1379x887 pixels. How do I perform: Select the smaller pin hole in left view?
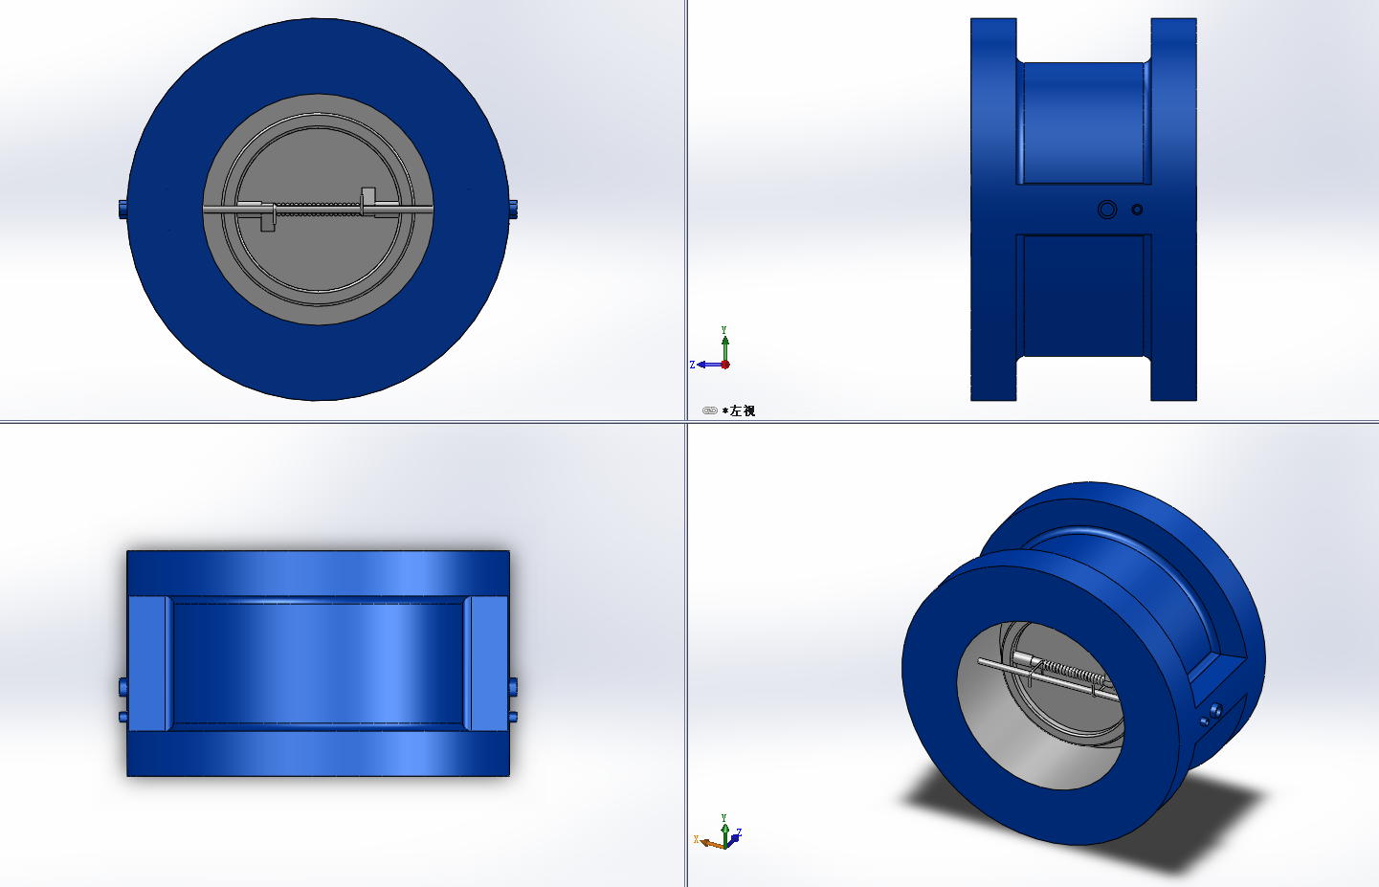click(x=1137, y=210)
